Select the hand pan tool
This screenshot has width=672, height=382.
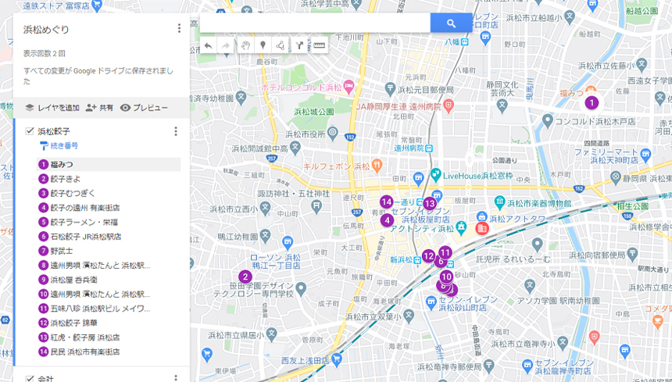(x=245, y=45)
